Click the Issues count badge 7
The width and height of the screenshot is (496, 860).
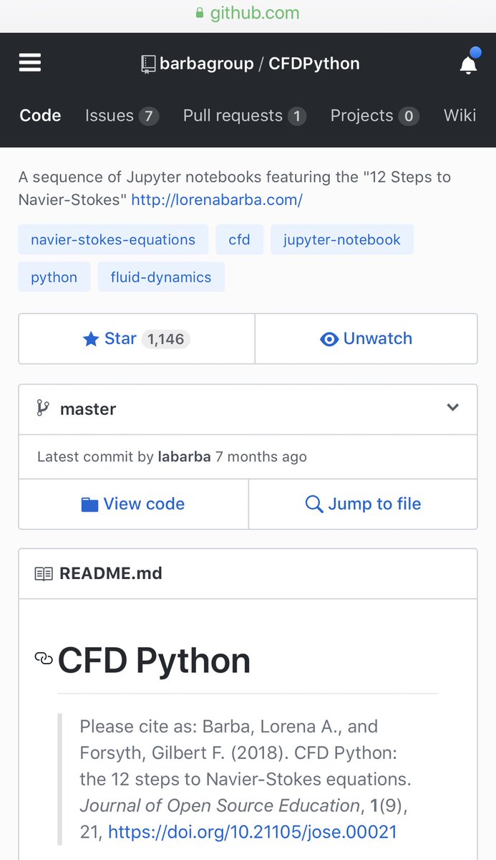pos(149,116)
